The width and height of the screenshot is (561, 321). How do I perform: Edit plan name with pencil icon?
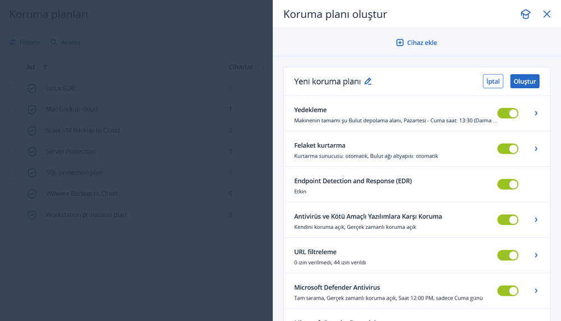click(368, 81)
